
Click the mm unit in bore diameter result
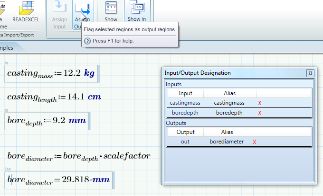(x=101, y=179)
